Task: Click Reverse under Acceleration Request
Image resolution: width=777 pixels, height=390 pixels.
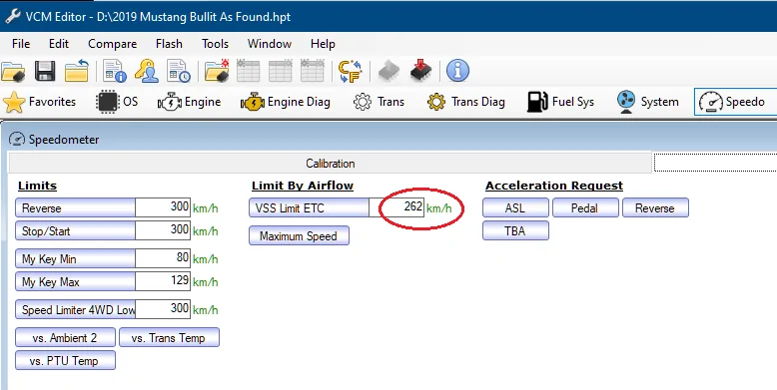Action: pyautogui.click(x=655, y=207)
